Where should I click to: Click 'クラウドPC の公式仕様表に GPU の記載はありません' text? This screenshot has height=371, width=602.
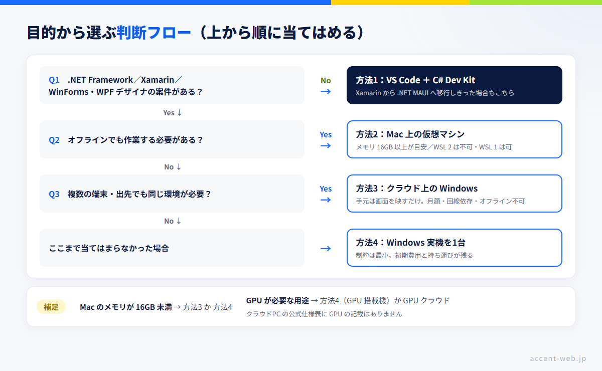(x=324, y=314)
